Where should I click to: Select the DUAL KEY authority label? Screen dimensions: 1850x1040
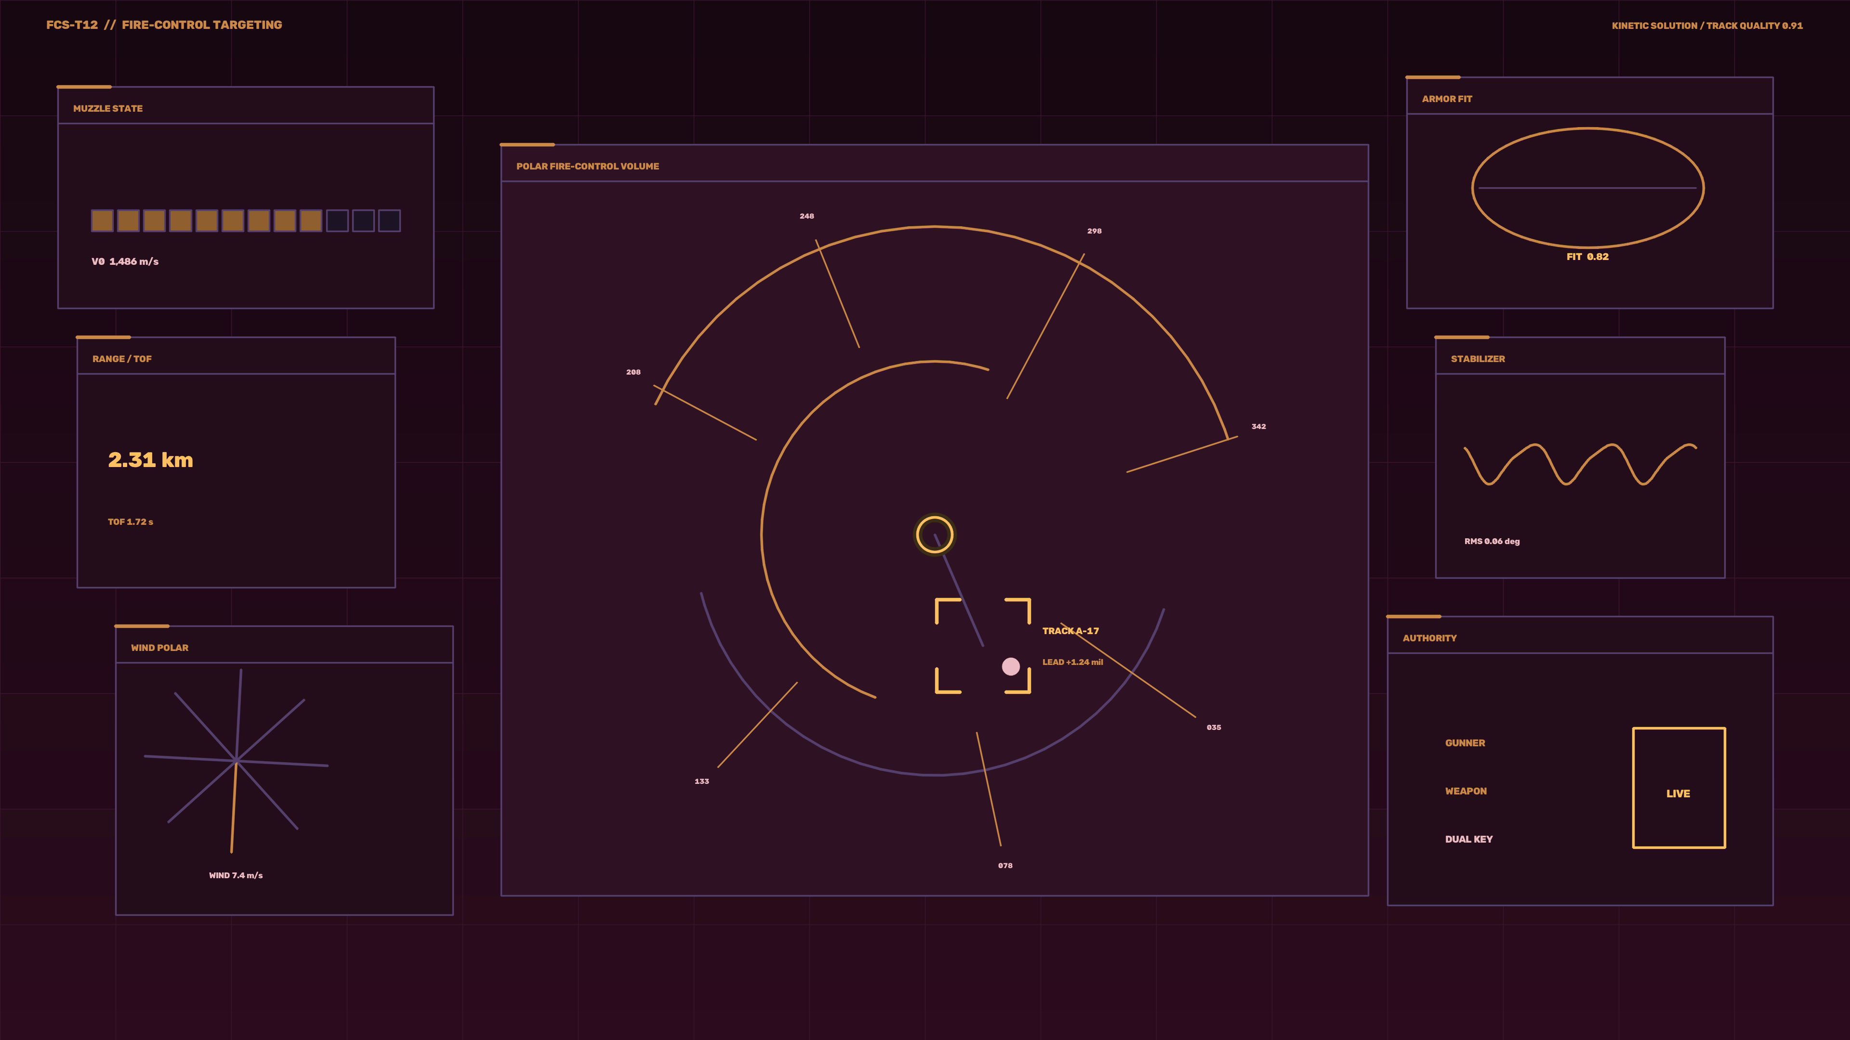(1468, 839)
